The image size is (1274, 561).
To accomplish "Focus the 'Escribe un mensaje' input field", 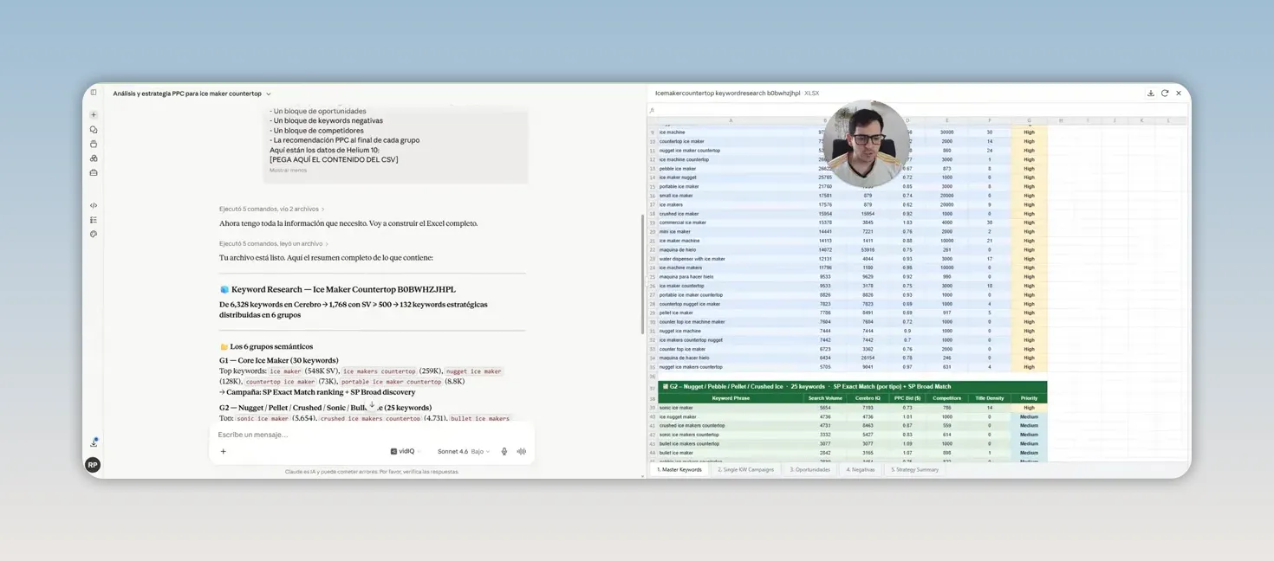I will click(x=373, y=435).
